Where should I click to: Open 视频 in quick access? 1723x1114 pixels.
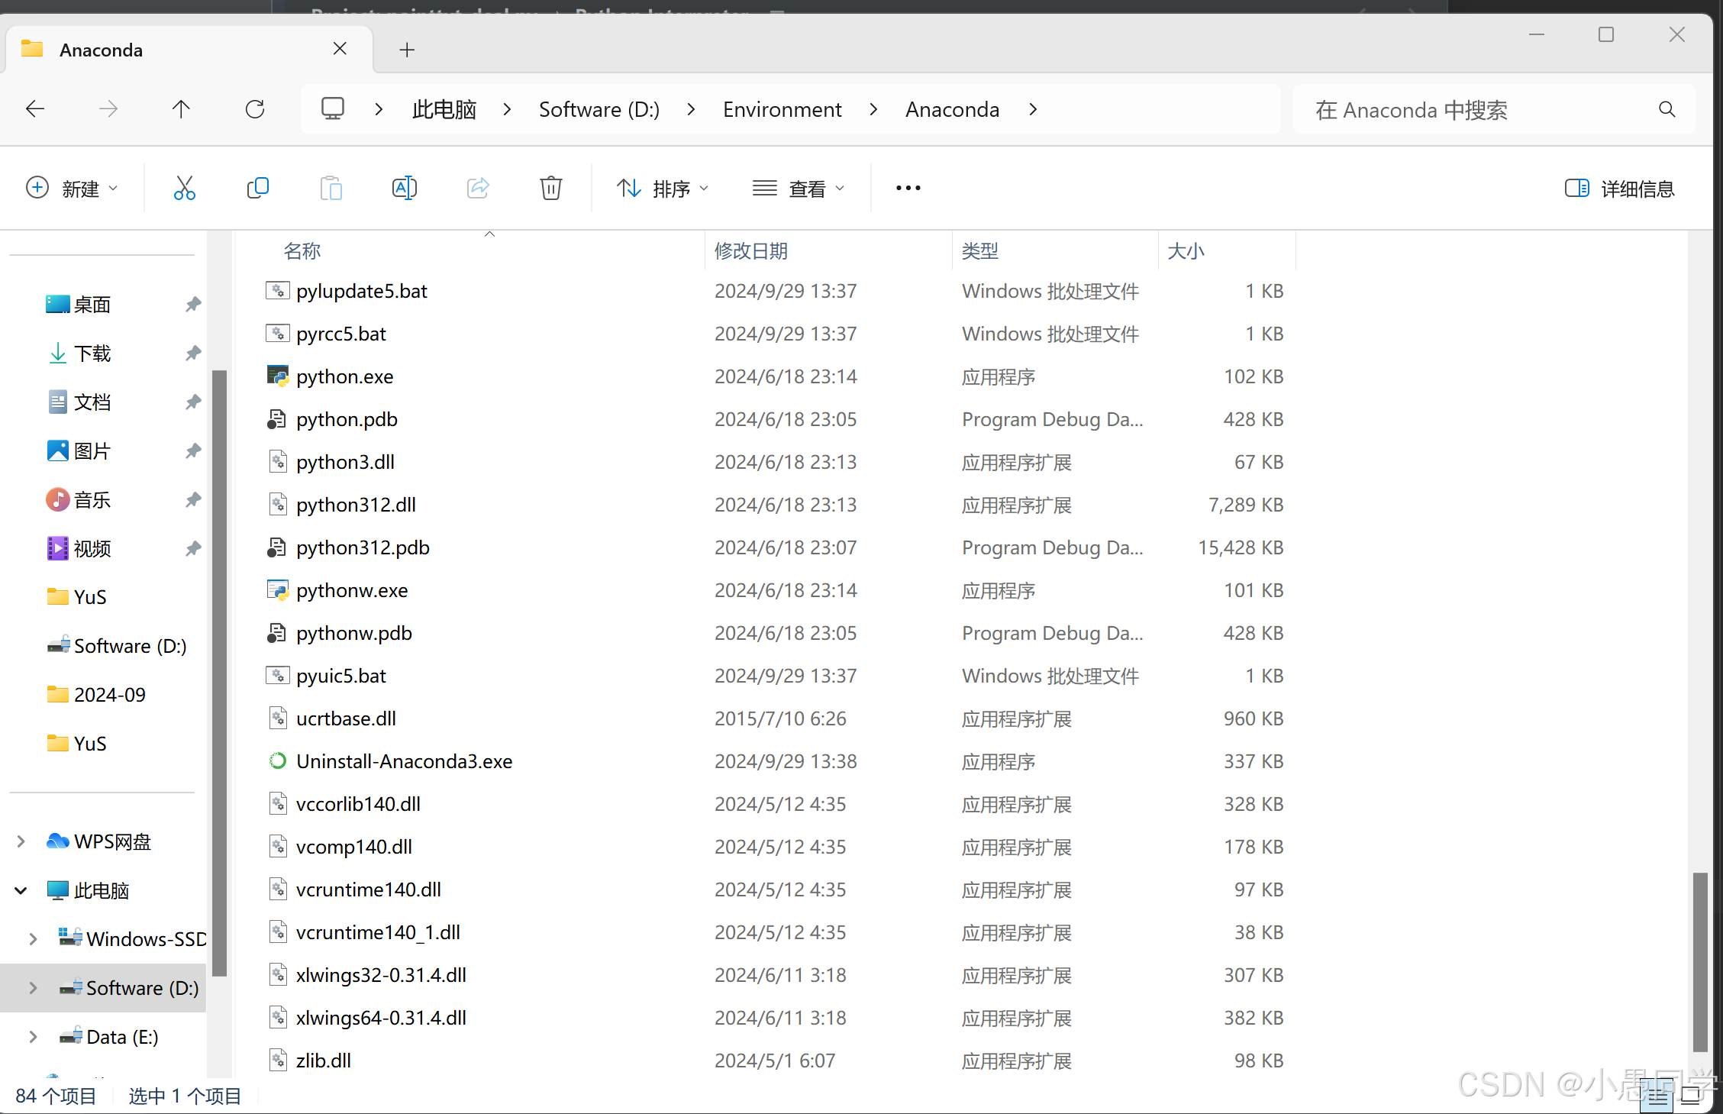[x=79, y=549]
